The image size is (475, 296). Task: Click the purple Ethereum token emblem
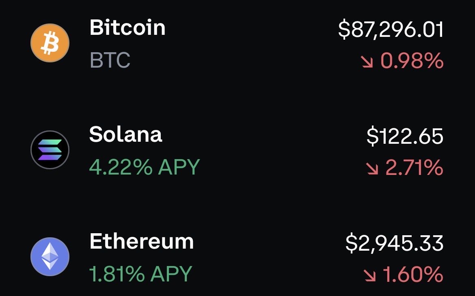click(x=50, y=256)
